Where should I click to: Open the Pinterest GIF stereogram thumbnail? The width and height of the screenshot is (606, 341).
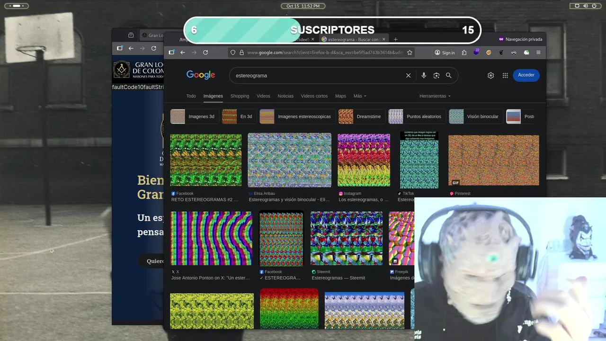[x=493, y=160]
